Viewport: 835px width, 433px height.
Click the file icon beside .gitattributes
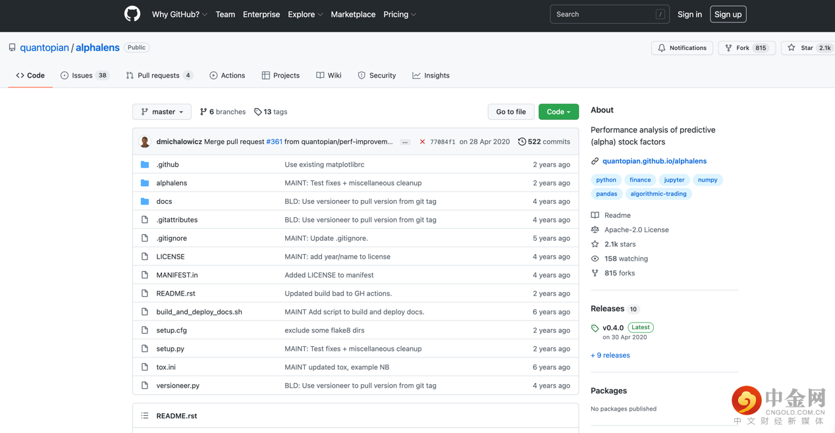[145, 220]
